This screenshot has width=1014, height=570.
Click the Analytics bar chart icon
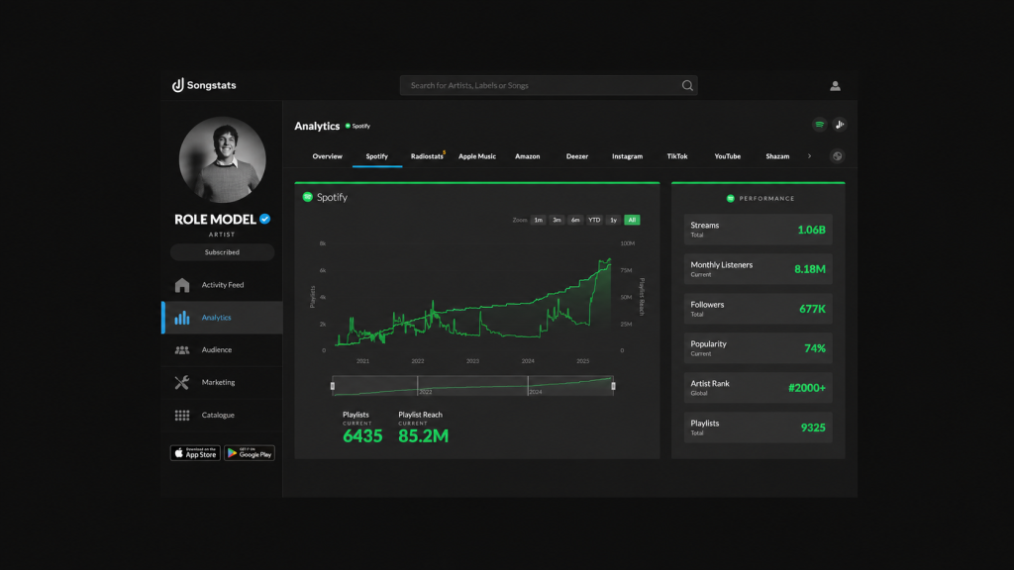click(182, 318)
